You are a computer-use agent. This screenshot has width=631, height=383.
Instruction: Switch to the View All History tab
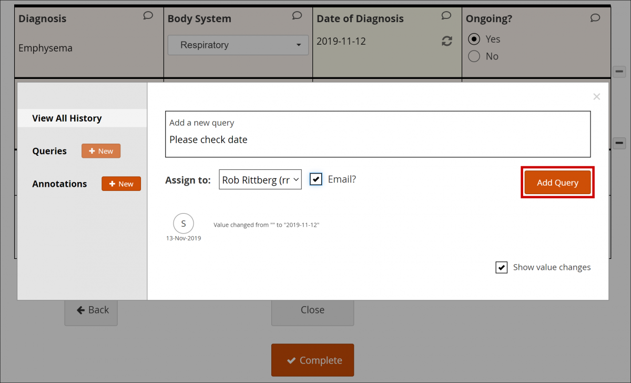pos(67,118)
